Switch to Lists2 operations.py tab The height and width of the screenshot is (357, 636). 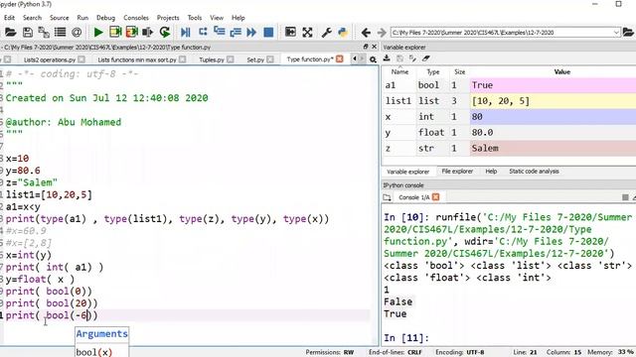50,59
